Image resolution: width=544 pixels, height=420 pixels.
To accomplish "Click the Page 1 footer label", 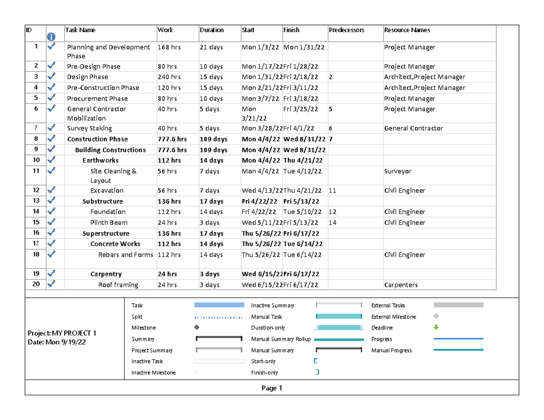I will tap(272, 388).
